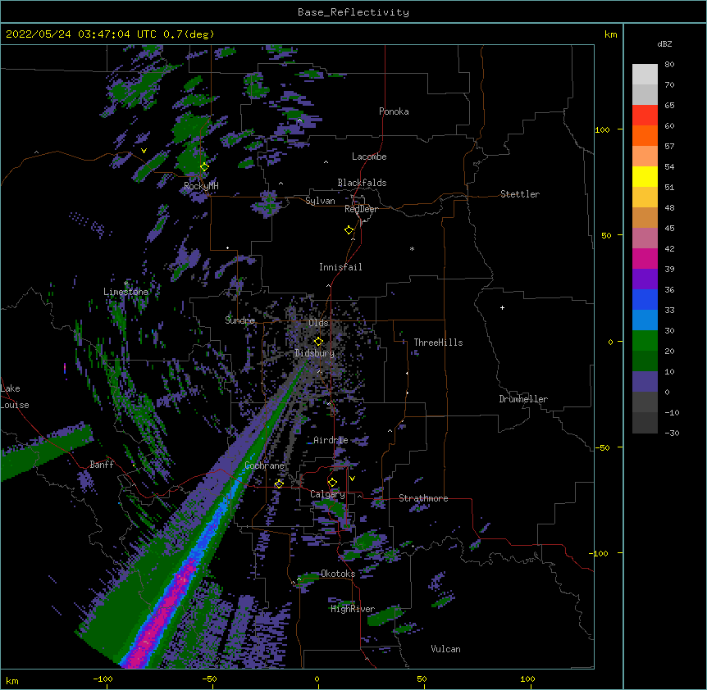Select the km unit label at top right
Viewport: 707px width, 690px height.
pos(610,34)
